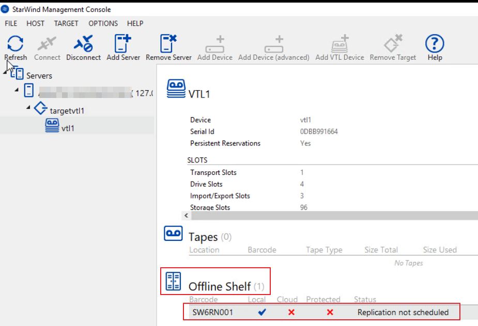This screenshot has height=326, width=478.
Task: Click the Offline Shelf Barcode column header
Action: 203,299
